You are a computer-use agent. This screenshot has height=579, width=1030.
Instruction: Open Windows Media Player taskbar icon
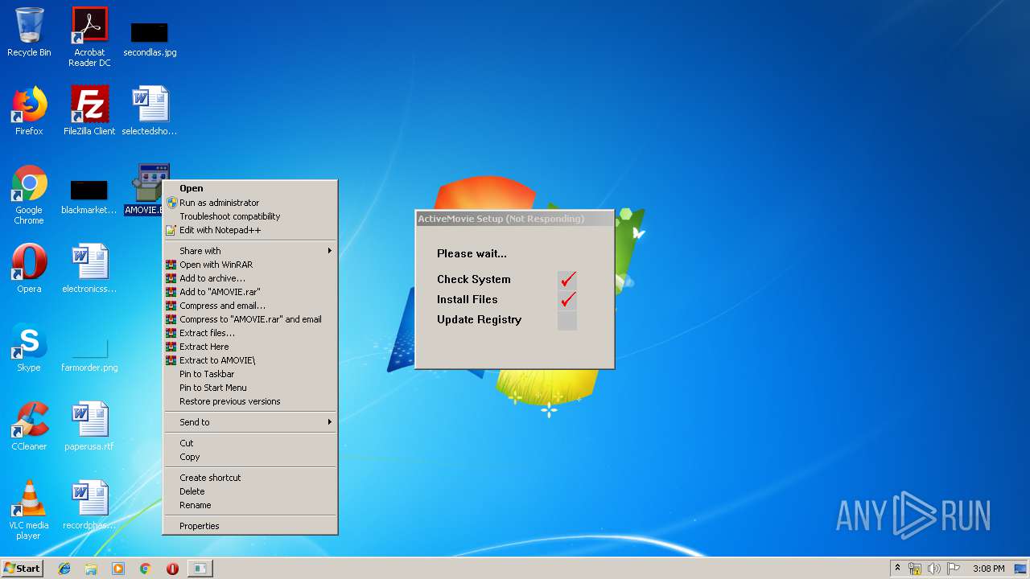pyautogui.click(x=118, y=569)
